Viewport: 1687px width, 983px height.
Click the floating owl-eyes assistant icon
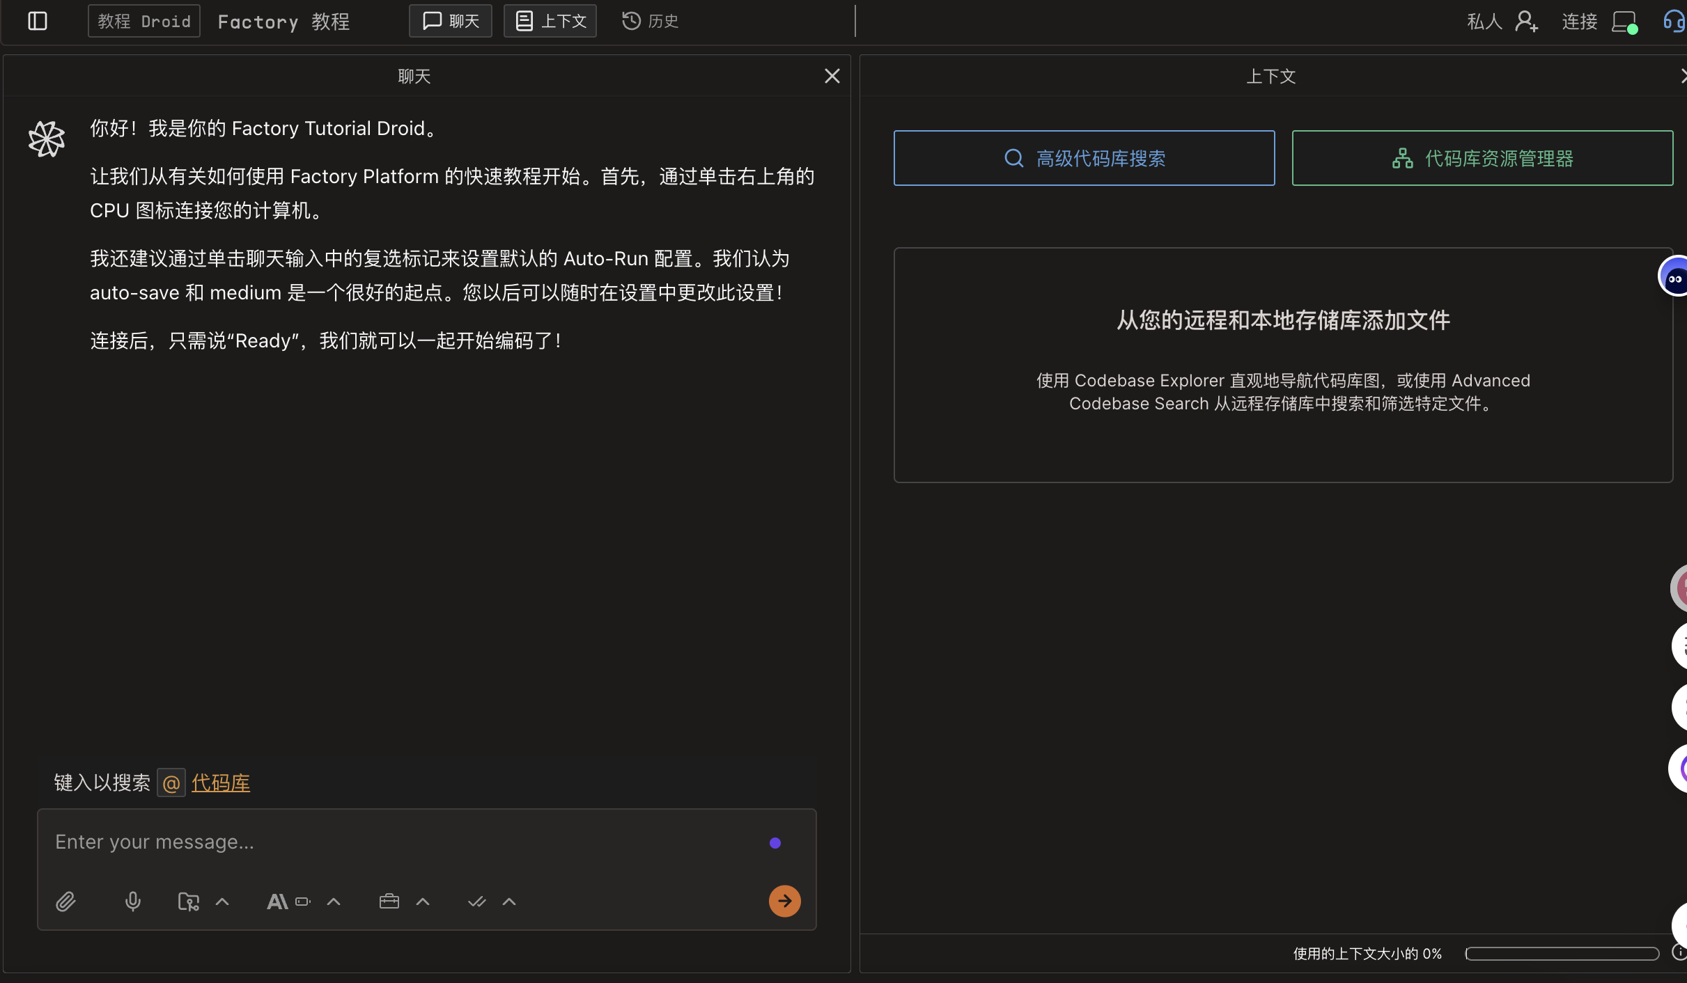(1674, 277)
